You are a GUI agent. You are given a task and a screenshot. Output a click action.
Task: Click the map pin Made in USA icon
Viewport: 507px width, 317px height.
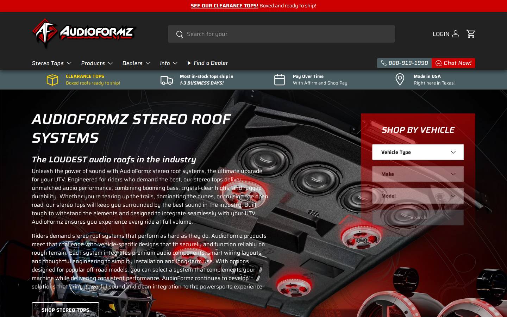point(400,80)
